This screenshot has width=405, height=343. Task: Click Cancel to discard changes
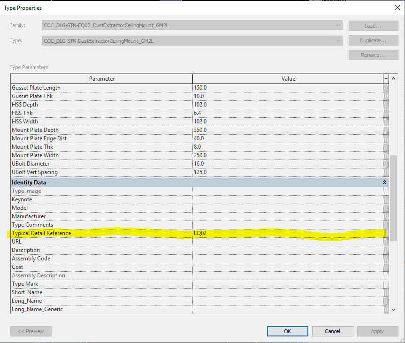point(332,331)
